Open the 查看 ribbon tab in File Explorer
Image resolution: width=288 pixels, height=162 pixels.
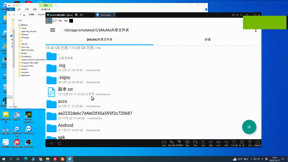click(35, 9)
